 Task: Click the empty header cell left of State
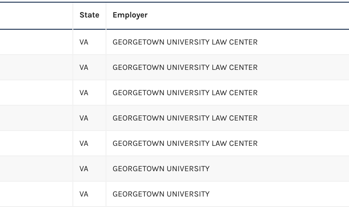[36, 15]
